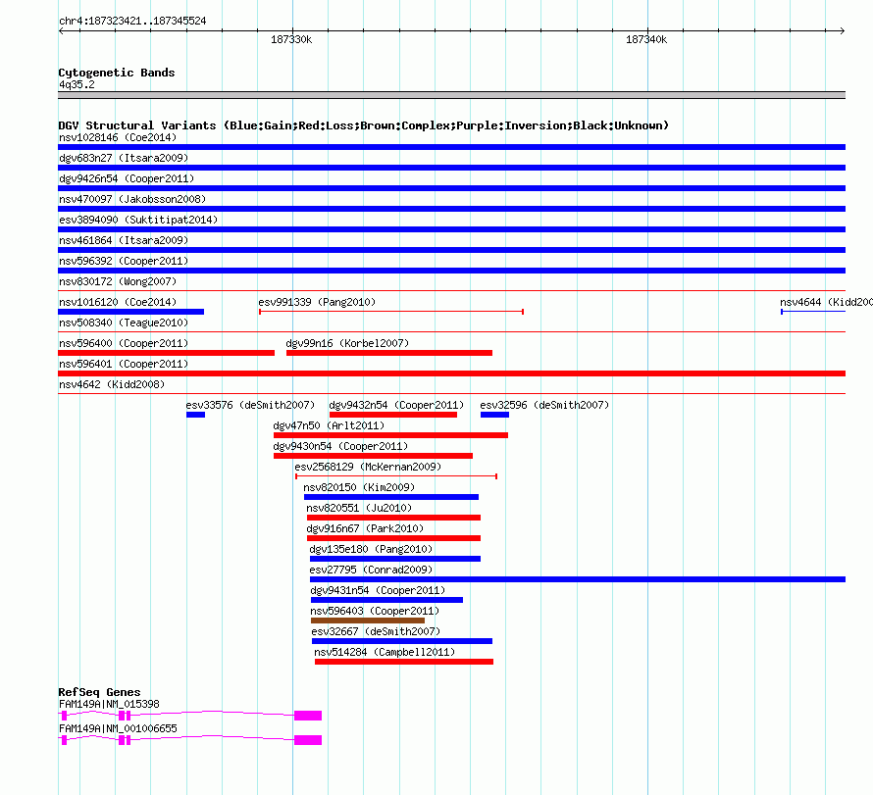Select the gray 4q35.2 cytogenetic band bar

click(x=451, y=95)
